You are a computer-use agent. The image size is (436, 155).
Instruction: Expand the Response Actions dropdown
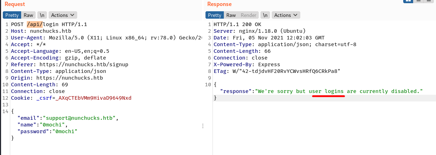[x=286, y=15]
